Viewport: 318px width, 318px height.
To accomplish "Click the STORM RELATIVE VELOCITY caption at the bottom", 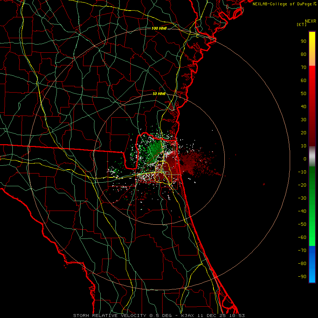I will 159,316.
